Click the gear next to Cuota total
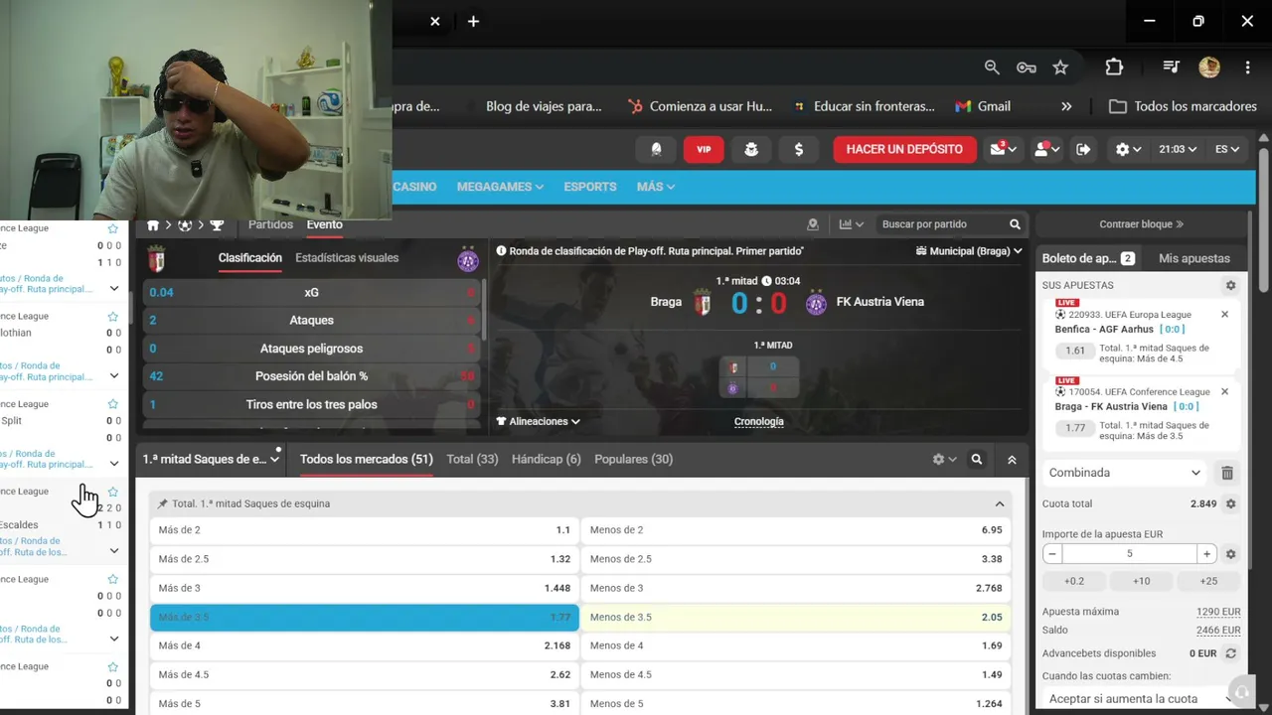This screenshot has width=1272, height=715. tap(1230, 503)
